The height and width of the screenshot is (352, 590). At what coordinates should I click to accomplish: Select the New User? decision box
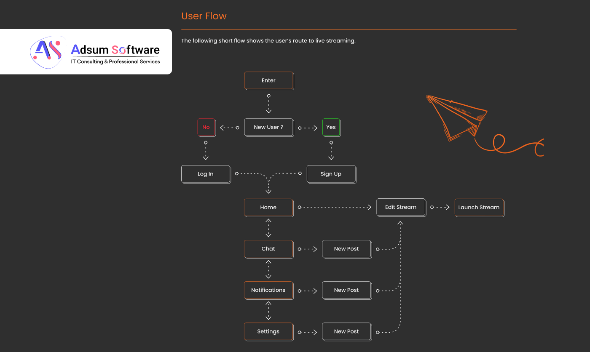(268, 127)
